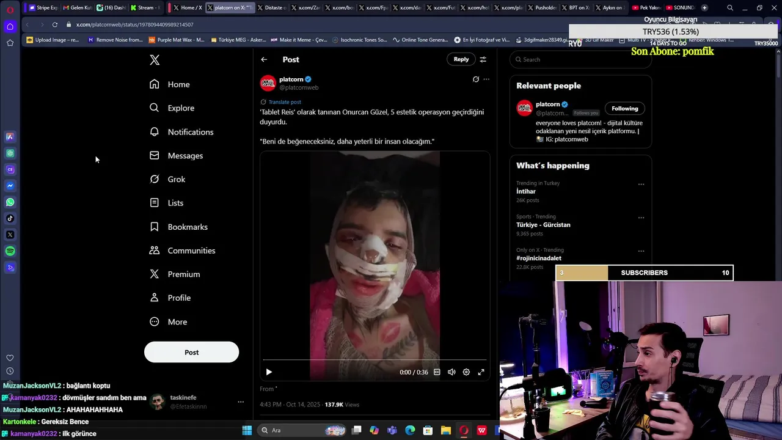
Task: Open ChatGPT in Opera sidebar
Action: pyautogui.click(x=10, y=153)
